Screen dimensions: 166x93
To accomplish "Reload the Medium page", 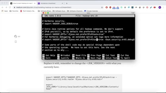I will [x=10, y=7].
